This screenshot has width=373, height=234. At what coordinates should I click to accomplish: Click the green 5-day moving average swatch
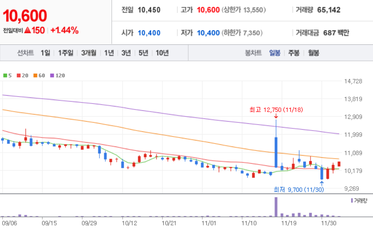pyautogui.click(x=5, y=76)
